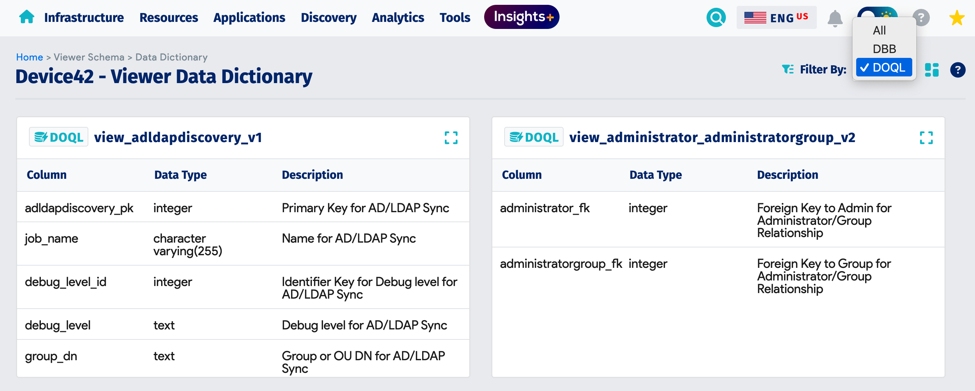This screenshot has height=391, width=975.
Task: Click 'Primary Key for AD/LDAP Sync' description
Action: click(x=365, y=208)
